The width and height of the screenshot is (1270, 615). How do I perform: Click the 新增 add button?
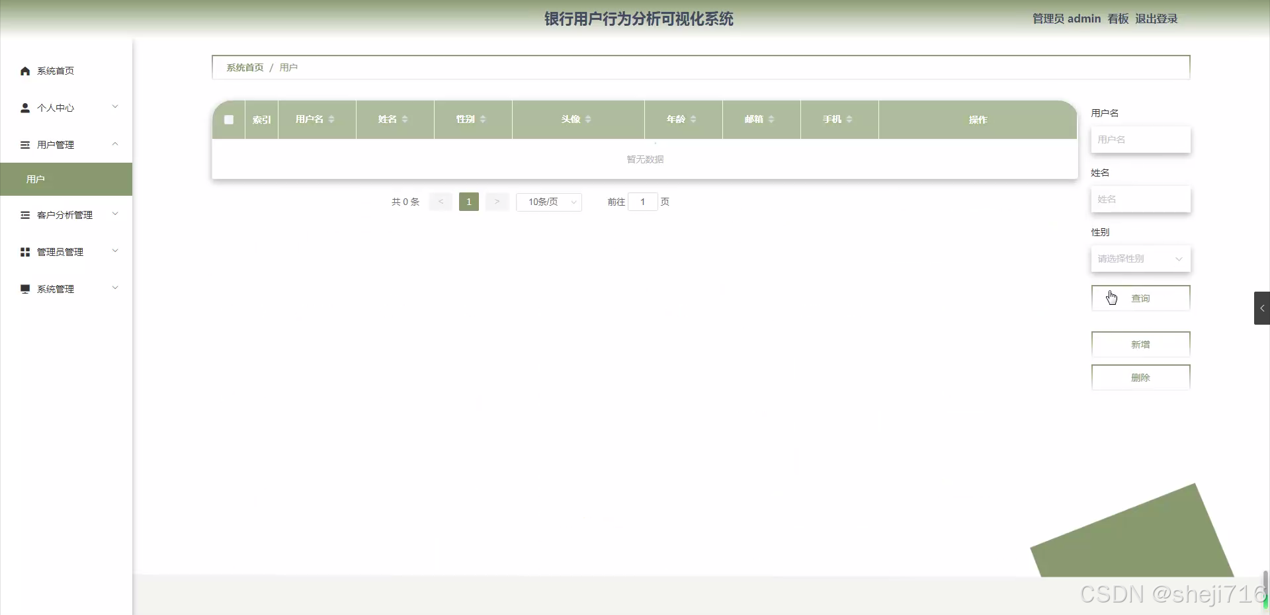pyautogui.click(x=1140, y=344)
